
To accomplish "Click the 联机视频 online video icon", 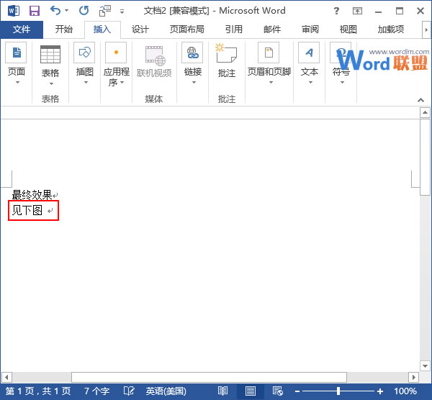I will [x=155, y=56].
